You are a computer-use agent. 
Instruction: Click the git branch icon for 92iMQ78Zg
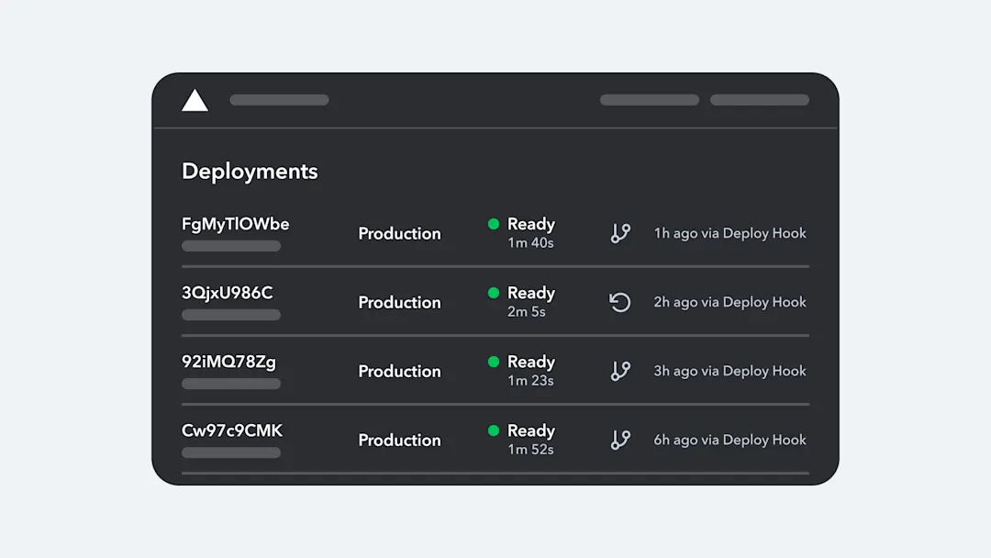click(x=619, y=371)
